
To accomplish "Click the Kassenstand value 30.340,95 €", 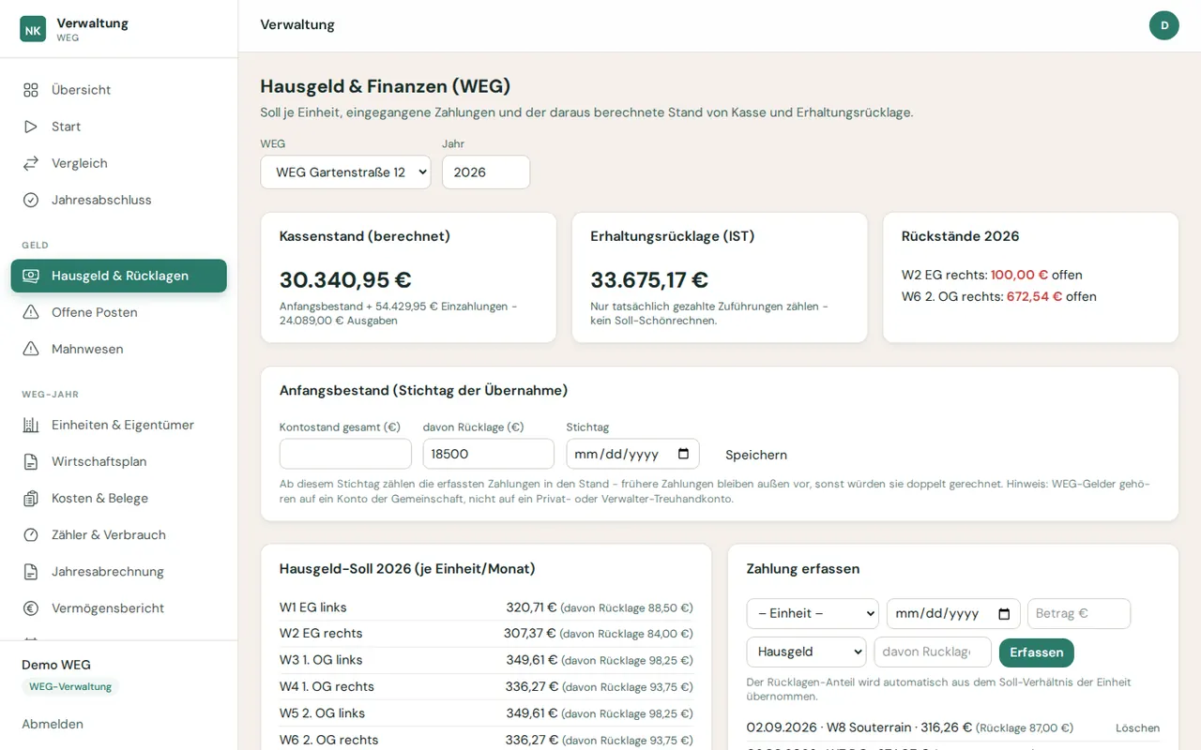I will (345, 279).
